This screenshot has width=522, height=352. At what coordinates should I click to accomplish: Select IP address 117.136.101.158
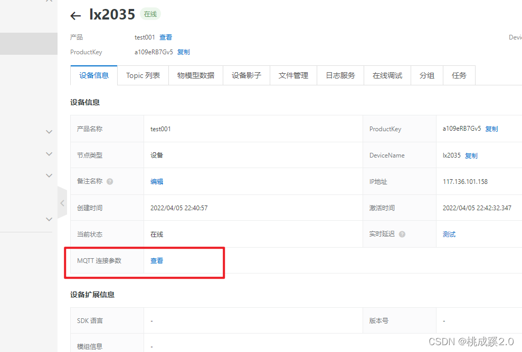(x=465, y=181)
